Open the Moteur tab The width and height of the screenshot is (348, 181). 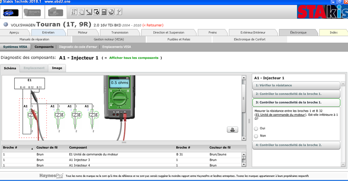(83, 32)
